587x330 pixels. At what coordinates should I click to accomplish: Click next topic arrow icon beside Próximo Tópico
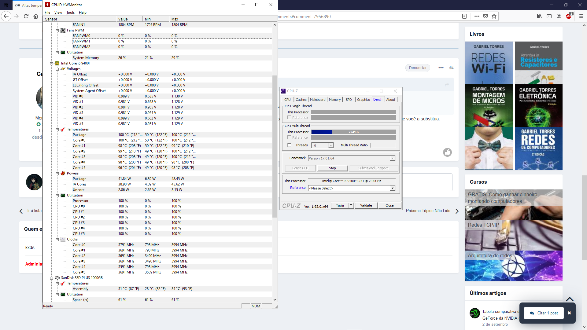point(457,211)
